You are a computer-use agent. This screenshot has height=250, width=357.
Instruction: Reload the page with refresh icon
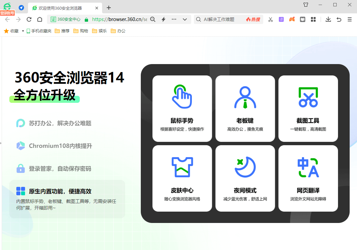[x=29, y=19]
